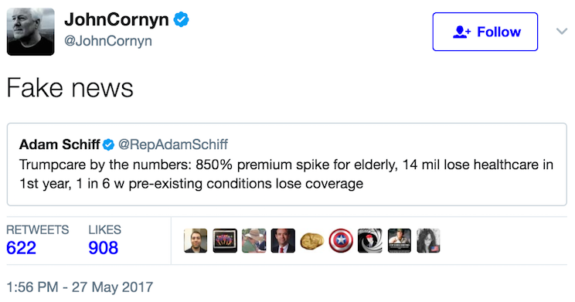
Task: Open the @RepAdamSchiff handle
Action: 173,144
